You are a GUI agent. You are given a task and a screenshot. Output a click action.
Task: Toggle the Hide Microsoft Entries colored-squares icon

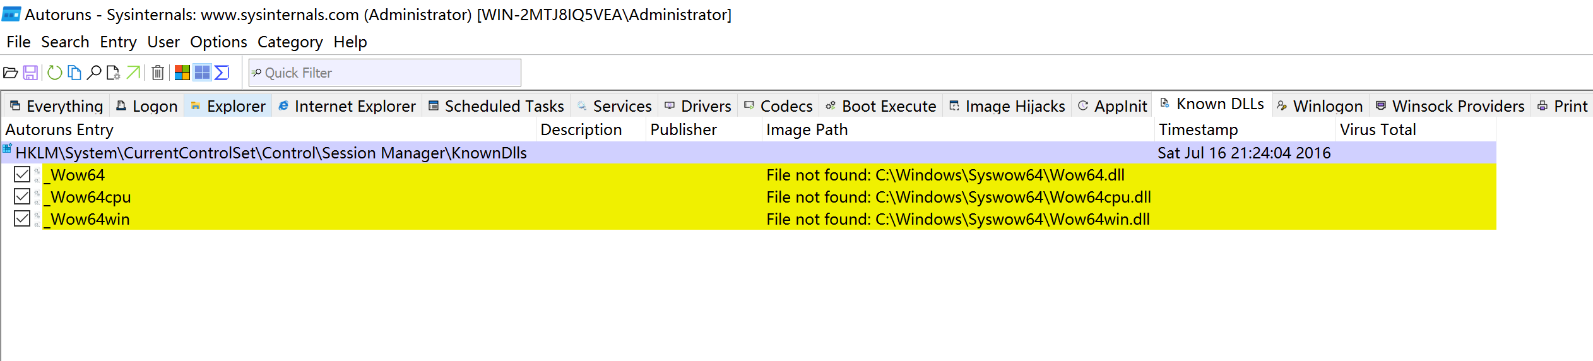click(182, 73)
